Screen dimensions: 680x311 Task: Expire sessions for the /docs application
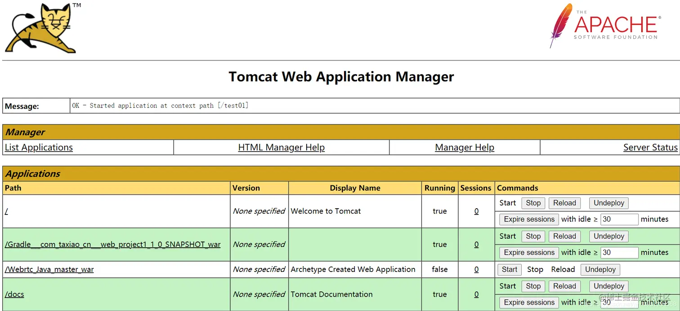(529, 302)
